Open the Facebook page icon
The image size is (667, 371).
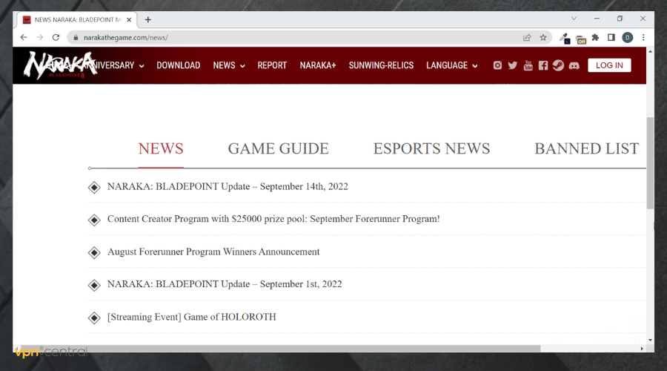click(x=543, y=65)
